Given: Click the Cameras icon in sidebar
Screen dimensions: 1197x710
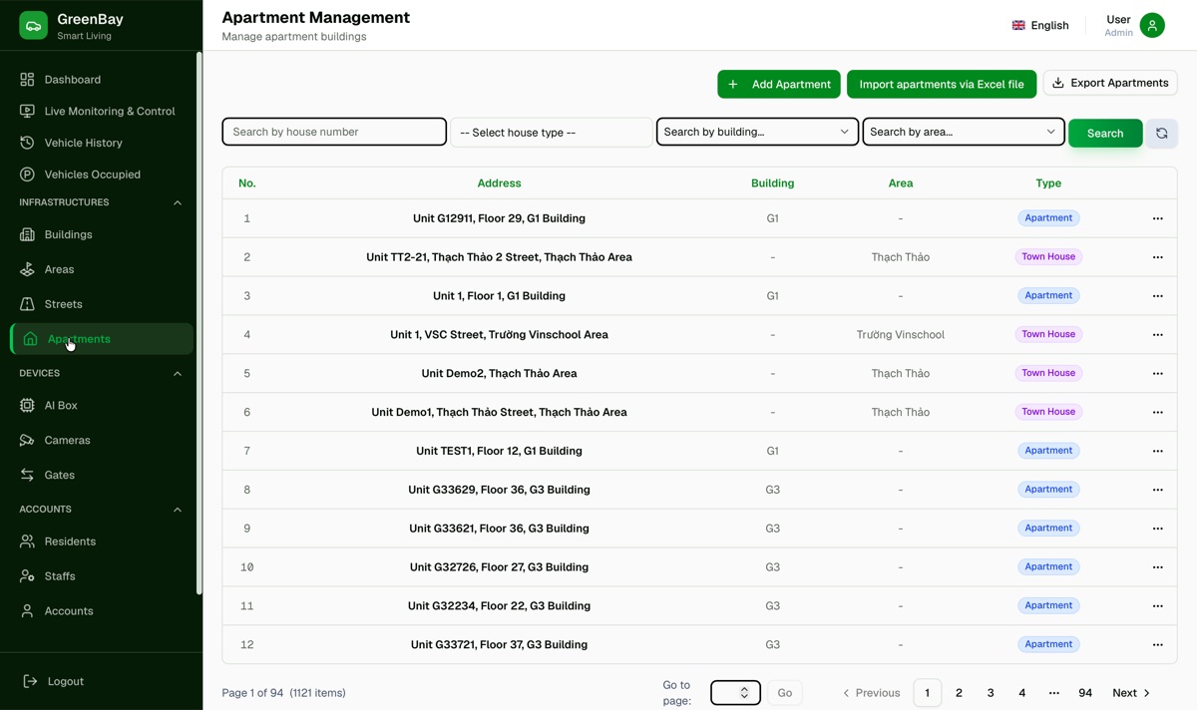Looking at the screenshot, I should pos(27,440).
